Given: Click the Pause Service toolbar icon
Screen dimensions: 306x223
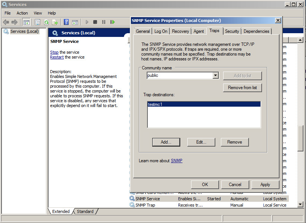Looking at the screenshot, I should click(x=104, y=22).
